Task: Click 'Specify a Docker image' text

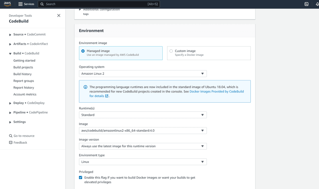Action: pyautogui.click(x=189, y=55)
